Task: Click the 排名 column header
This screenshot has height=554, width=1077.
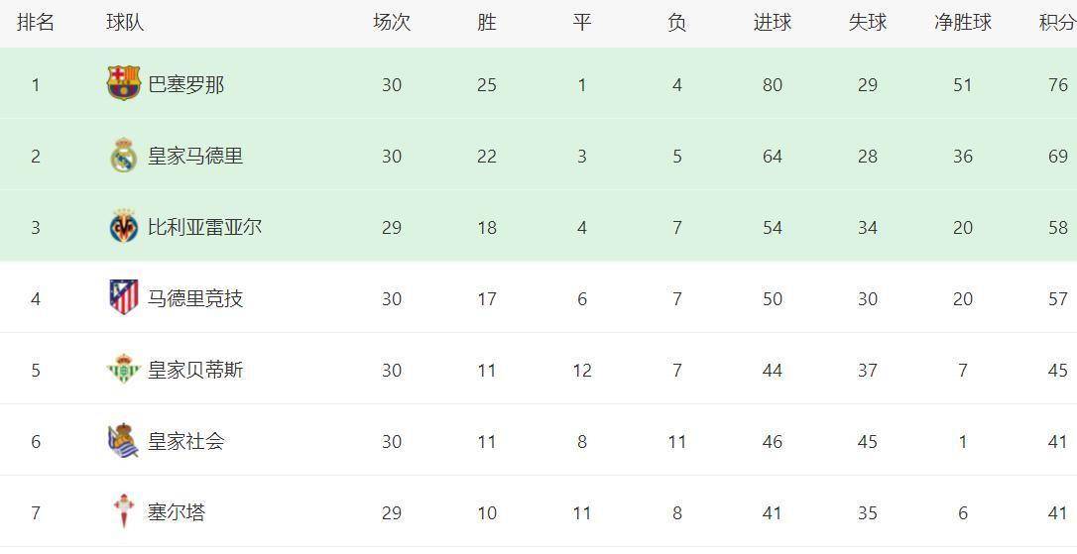Action: pos(36,23)
